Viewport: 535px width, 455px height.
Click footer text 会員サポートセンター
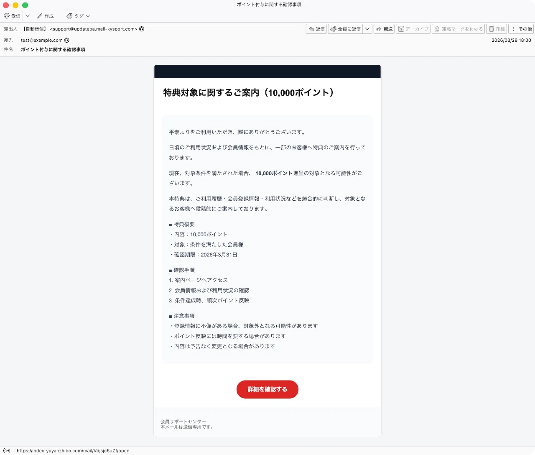click(183, 422)
